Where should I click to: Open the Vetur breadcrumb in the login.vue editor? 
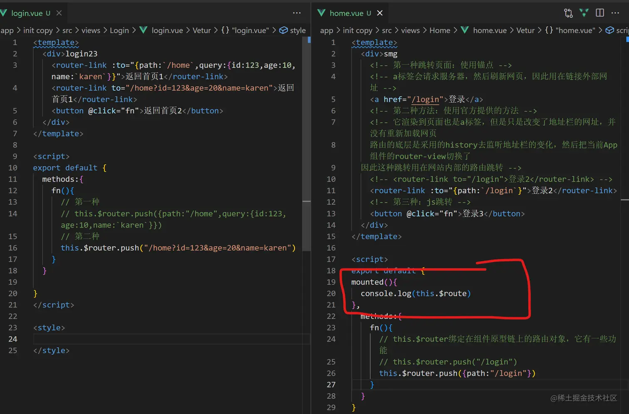point(202,30)
